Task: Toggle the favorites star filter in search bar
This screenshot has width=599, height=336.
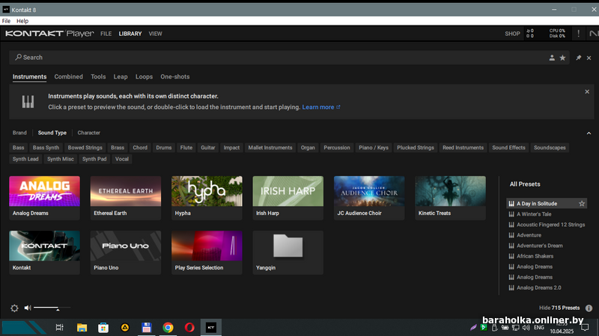Action: pyautogui.click(x=563, y=58)
